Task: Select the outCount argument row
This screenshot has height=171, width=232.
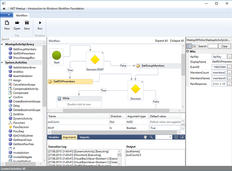Action: (x=114, y=122)
